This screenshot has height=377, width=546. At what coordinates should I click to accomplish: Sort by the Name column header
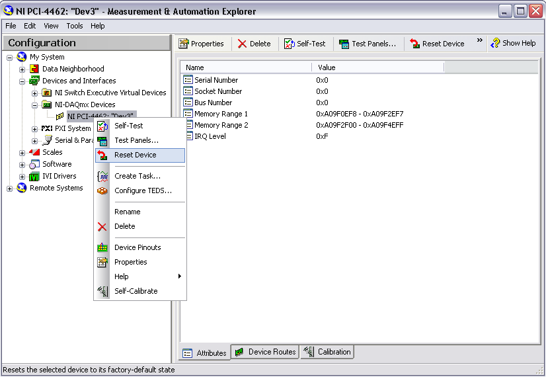click(x=246, y=67)
